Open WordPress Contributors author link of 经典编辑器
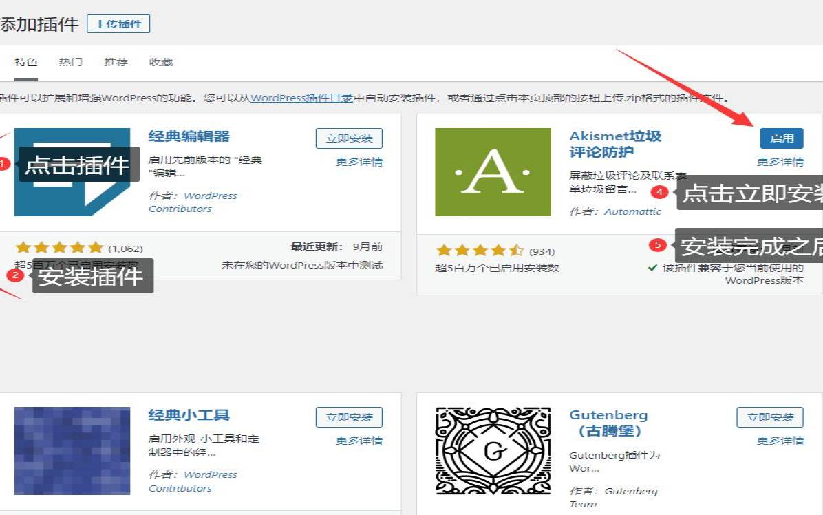The width and height of the screenshot is (823, 515). (193, 202)
